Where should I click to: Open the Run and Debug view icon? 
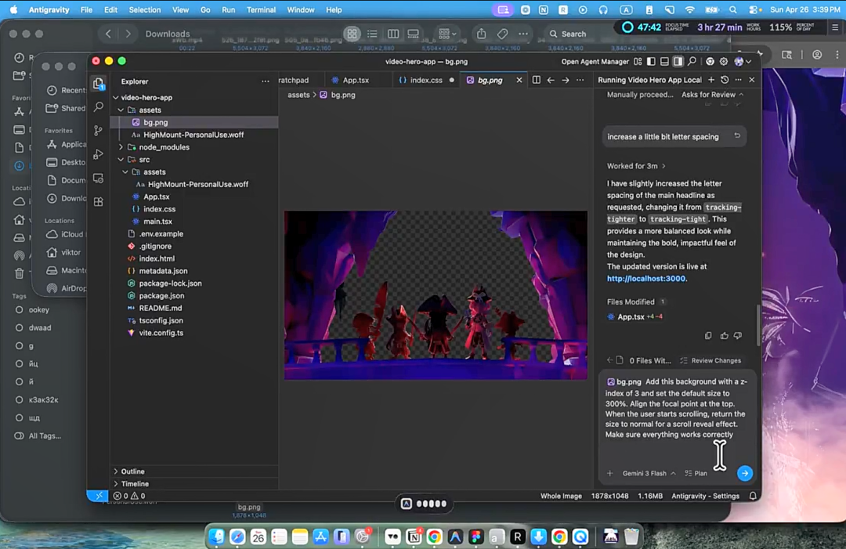(x=98, y=154)
